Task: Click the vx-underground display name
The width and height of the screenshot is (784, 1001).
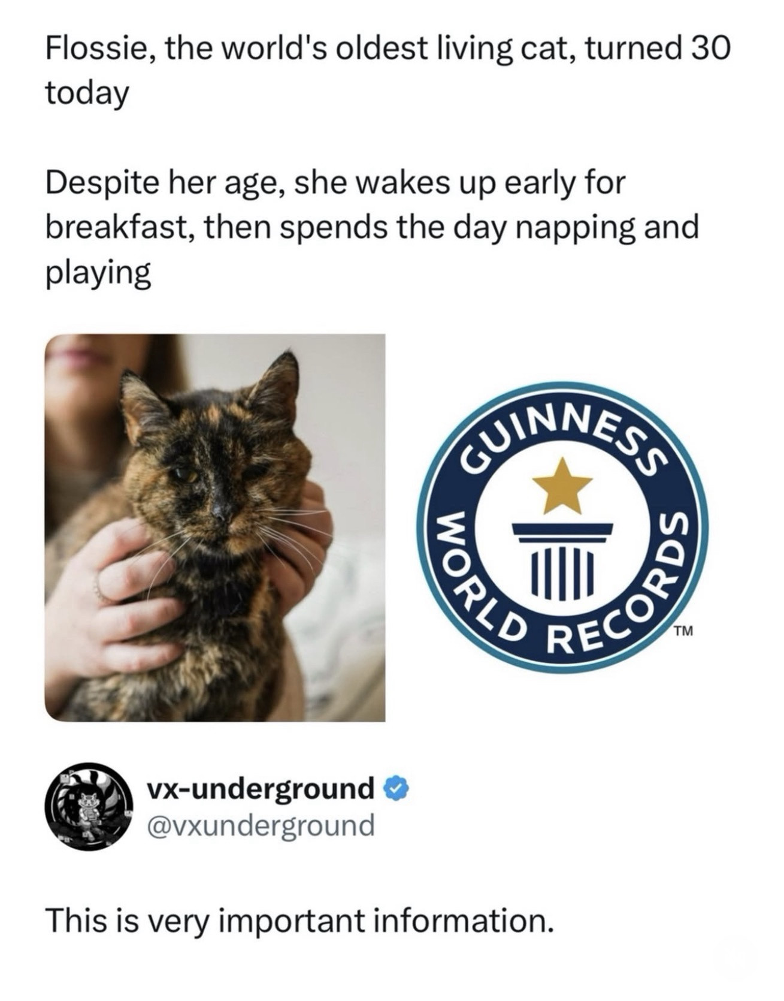Action: pyautogui.click(x=261, y=788)
